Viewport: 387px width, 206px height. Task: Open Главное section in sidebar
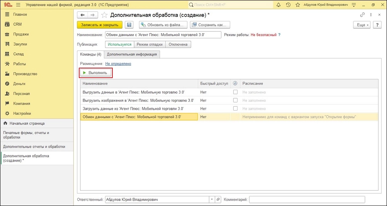click(37, 14)
